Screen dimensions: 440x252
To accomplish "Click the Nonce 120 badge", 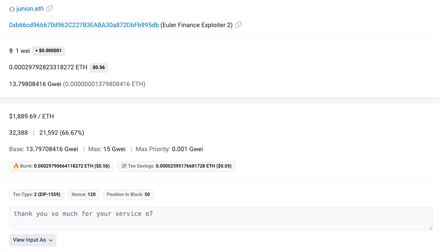I will (x=84, y=195).
